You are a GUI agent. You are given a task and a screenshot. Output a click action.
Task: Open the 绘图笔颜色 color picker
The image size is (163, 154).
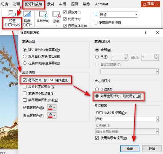click(x=52, y=107)
